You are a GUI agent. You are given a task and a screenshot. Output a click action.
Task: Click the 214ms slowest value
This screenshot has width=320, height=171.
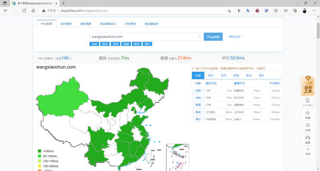click(184, 58)
